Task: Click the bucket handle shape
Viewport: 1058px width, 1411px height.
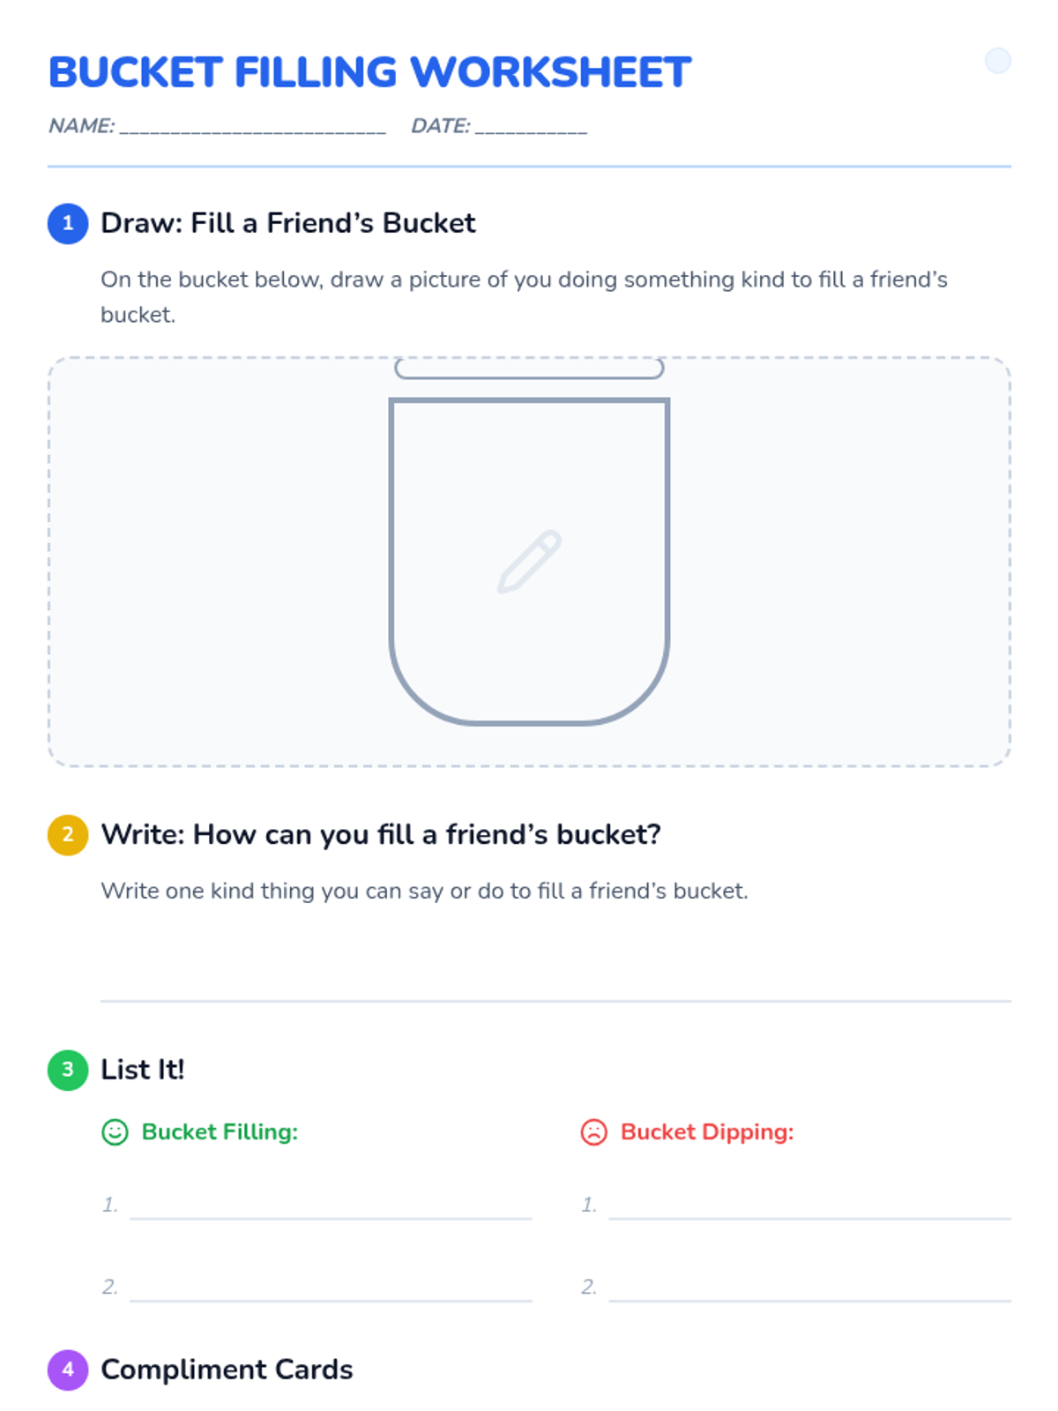Action: (x=529, y=369)
